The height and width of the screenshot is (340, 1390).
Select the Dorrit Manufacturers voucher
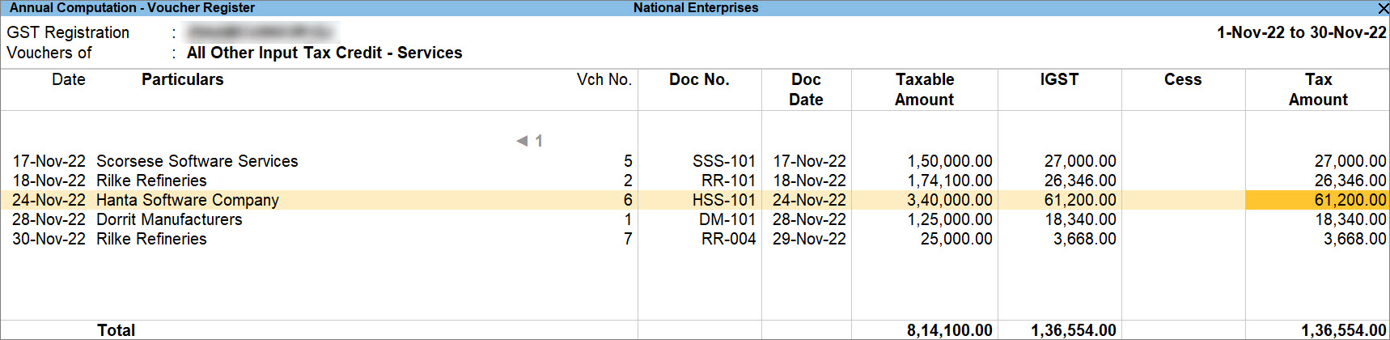click(695, 219)
